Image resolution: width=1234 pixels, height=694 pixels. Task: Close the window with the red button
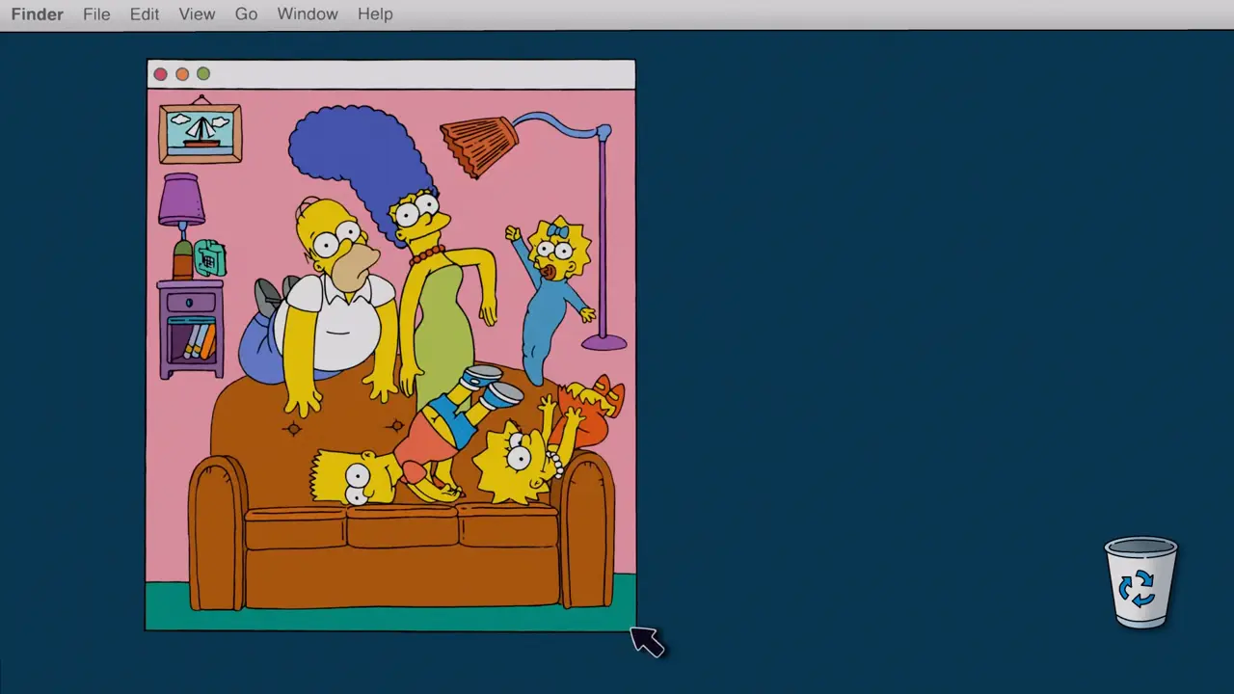click(x=161, y=74)
